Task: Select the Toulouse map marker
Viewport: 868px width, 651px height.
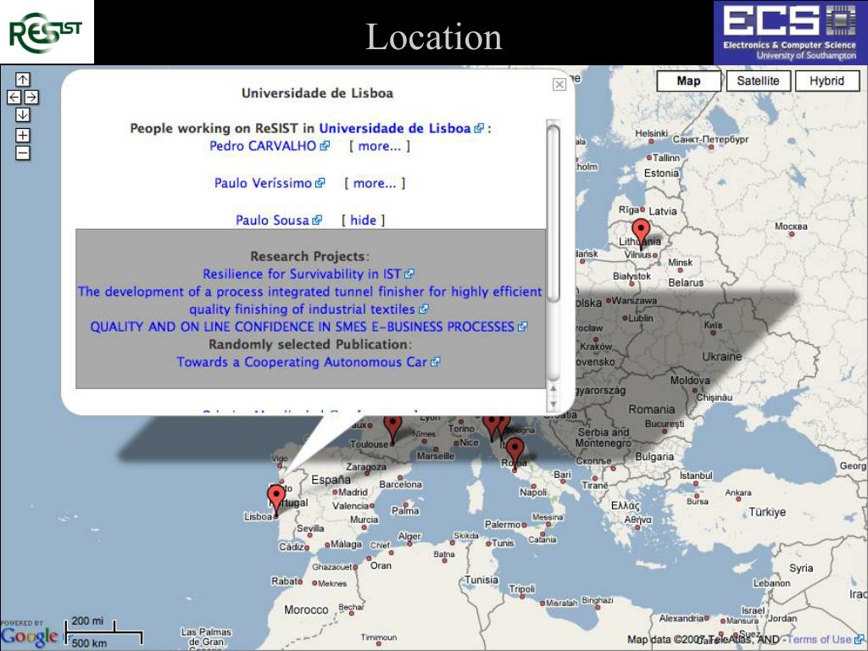Action: tap(392, 428)
